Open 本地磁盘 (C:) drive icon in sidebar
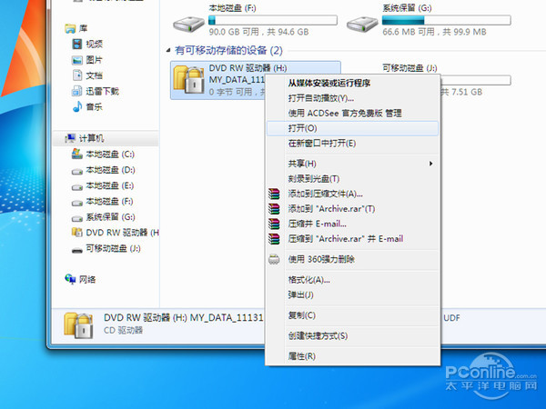Viewport: 546px width, 409px height. click(x=77, y=154)
